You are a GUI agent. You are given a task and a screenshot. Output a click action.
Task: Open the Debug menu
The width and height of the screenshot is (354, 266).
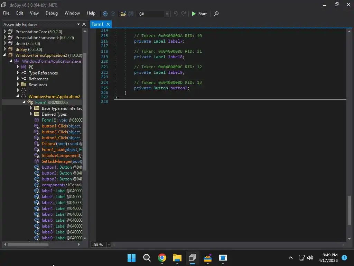[x=52, y=13]
